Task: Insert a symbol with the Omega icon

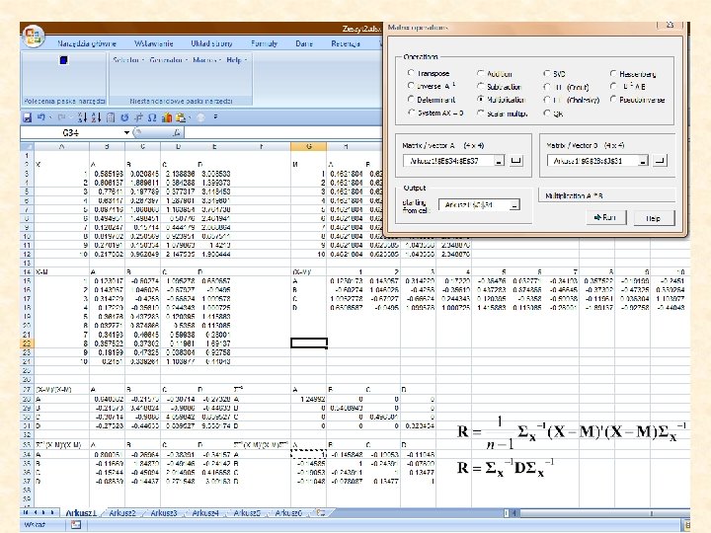Action: (152, 117)
